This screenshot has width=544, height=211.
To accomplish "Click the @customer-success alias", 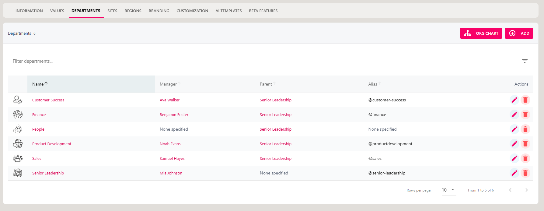I will pyautogui.click(x=387, y=100).
